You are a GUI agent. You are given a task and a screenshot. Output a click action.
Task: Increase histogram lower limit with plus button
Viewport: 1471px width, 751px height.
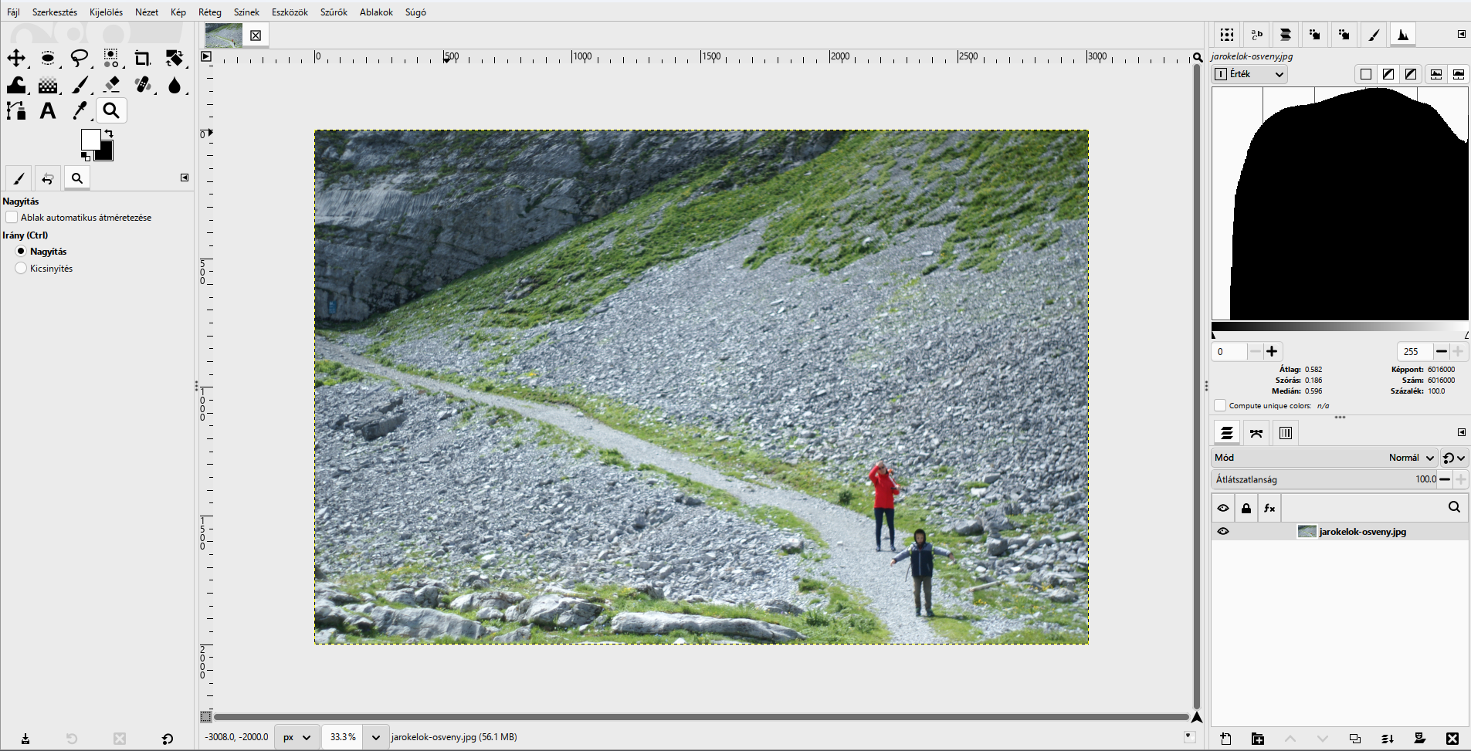(x=1272, y=352)
